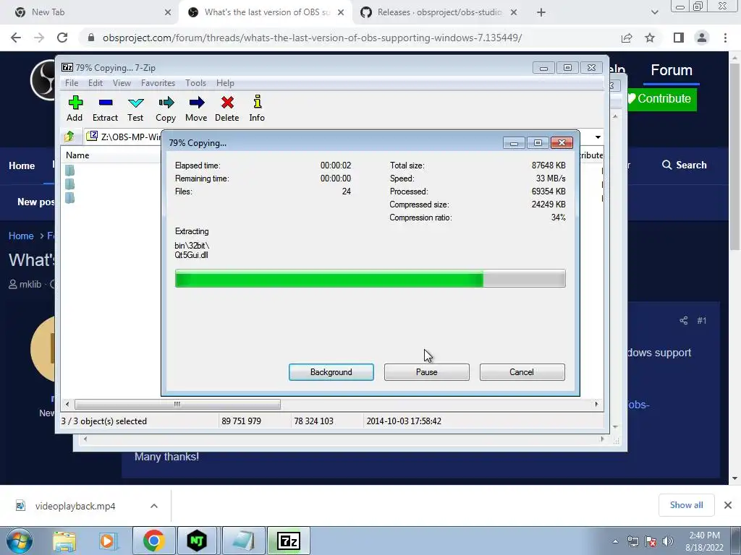Click Show all downloads
741x555 pixels.
coord(686,505)
